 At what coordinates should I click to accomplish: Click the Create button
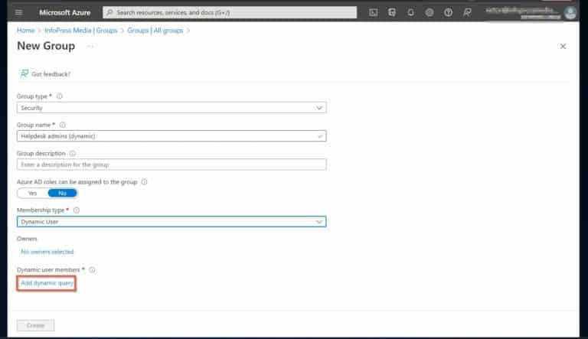coord(36,325)
